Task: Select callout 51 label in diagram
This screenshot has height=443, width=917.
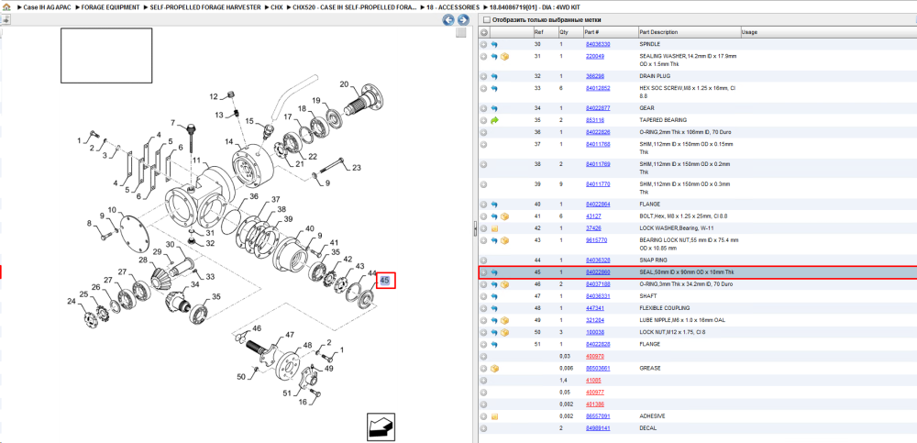Action: [287, 393]
